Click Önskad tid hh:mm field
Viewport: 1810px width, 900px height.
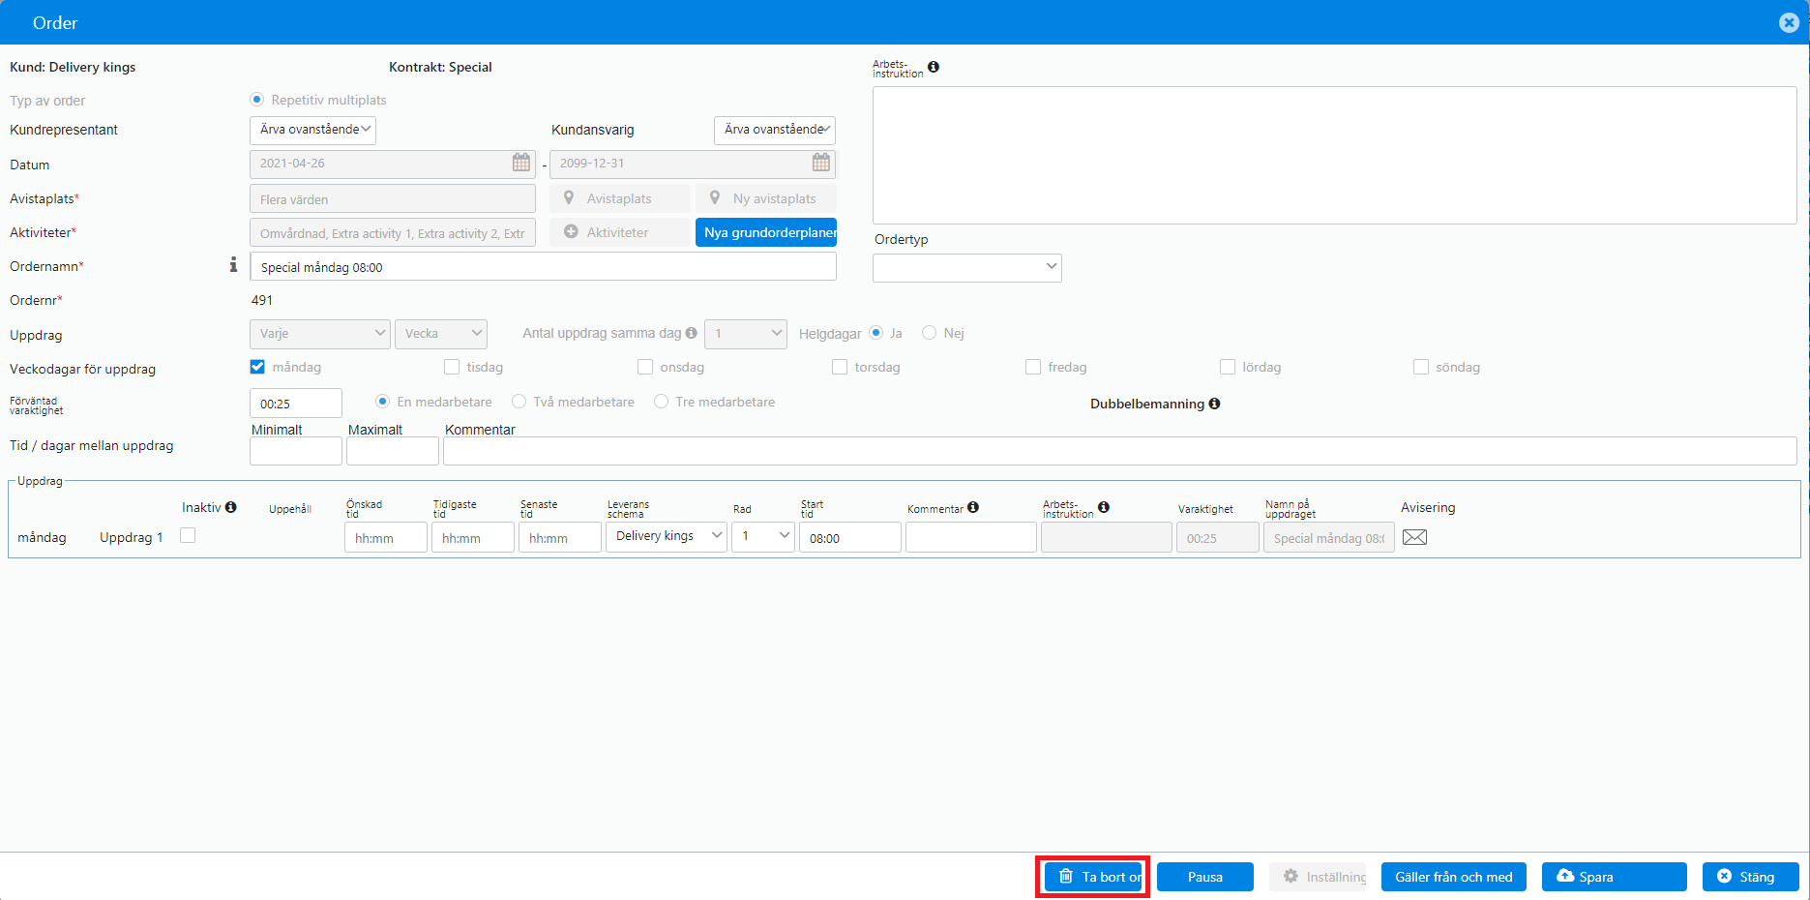pyautogui.click(x=386, y=538)
